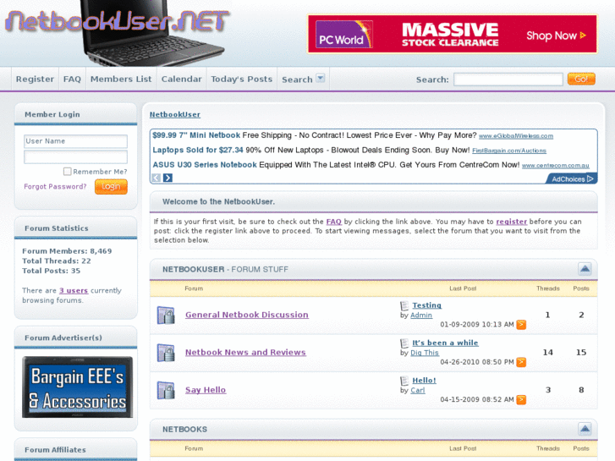Open the Hello! thread link

(x=424, y=380)
